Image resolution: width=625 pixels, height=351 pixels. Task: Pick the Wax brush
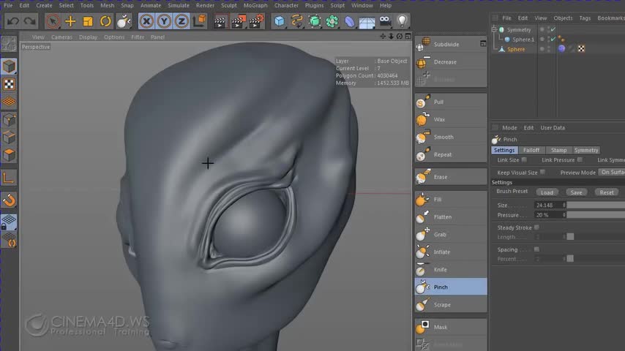point(439,119)
